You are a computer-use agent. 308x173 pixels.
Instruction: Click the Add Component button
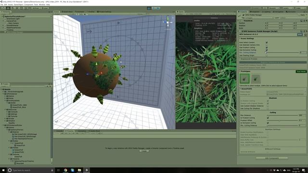coord(272,158)
